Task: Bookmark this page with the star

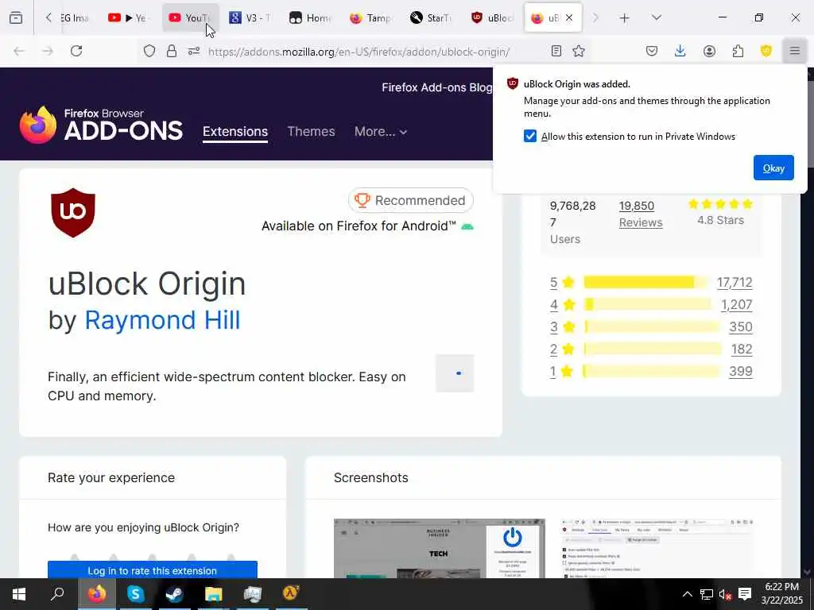Action: (x=579, y=51)
